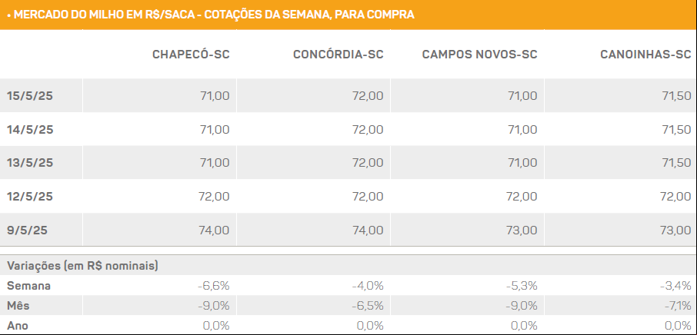This screenshot has width=697, height=335.
Task: Select the CANOINHAS-SC column header
Action: [x=645, y=54]
